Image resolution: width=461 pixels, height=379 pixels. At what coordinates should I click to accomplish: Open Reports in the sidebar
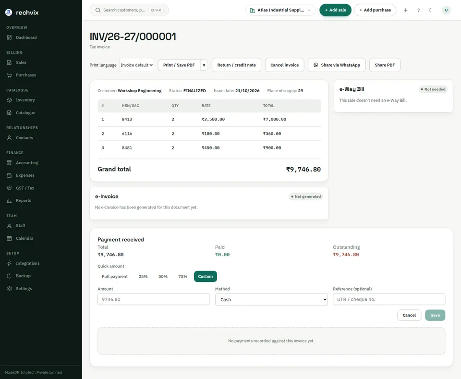(x=23, y=200)
